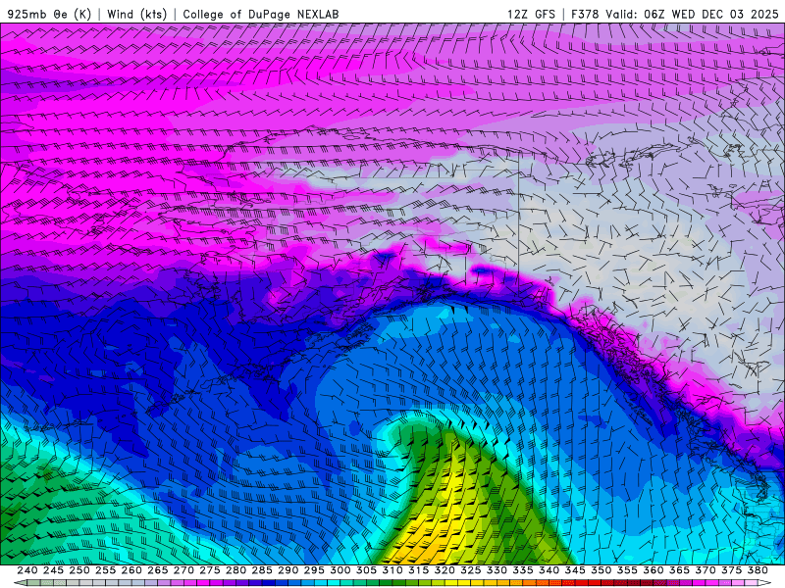Click the 240 color scale label
This screenshot has width=785, height=588.
click(x=27, y=570)
